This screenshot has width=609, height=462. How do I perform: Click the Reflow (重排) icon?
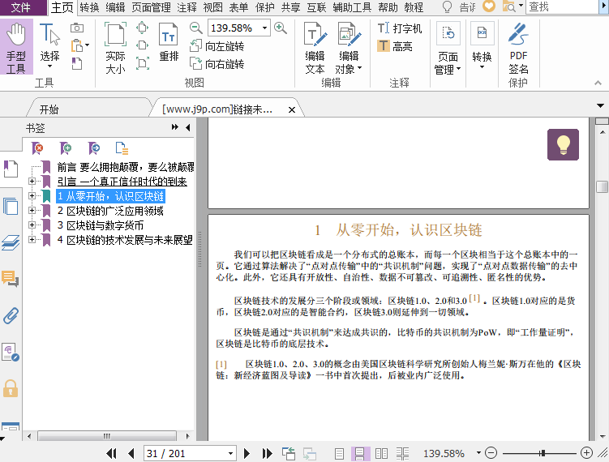[169, 42]
